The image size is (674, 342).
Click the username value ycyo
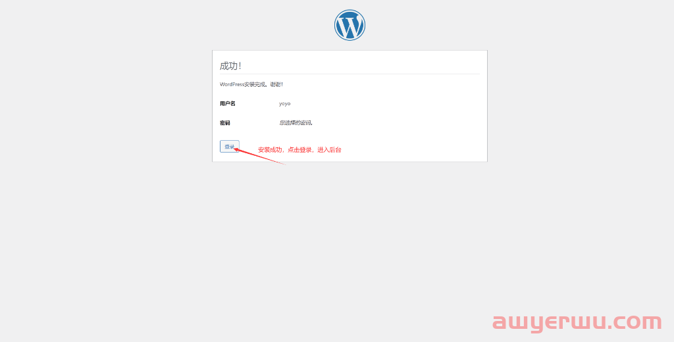coord(284,104)
